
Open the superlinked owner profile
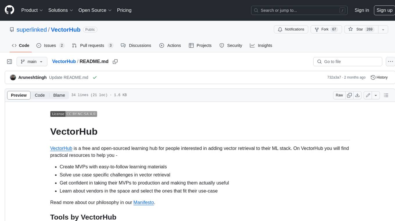[x=32, y=30]
